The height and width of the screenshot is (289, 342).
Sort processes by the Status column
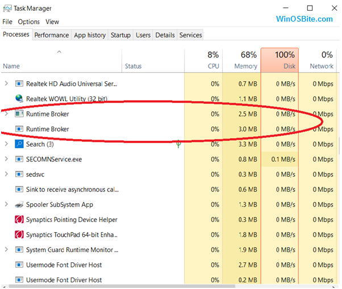point(153,61)
